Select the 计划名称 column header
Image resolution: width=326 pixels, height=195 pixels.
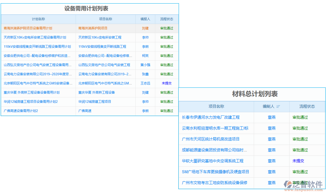pos(39,19)
